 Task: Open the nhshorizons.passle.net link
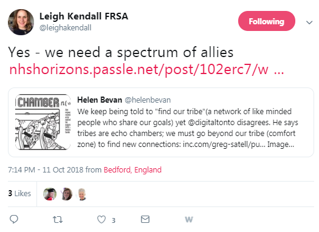[146, 69]
